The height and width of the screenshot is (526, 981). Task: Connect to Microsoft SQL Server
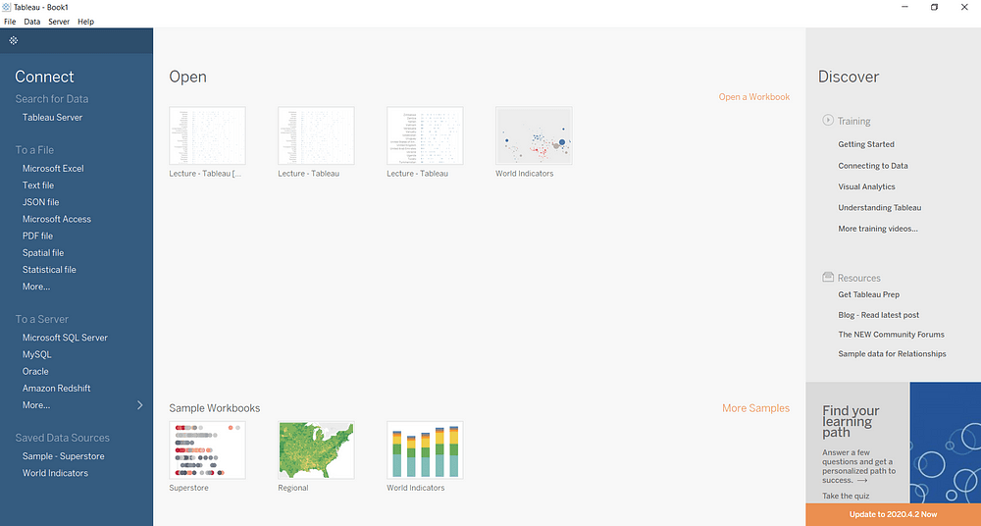click(x=65, y=338)
